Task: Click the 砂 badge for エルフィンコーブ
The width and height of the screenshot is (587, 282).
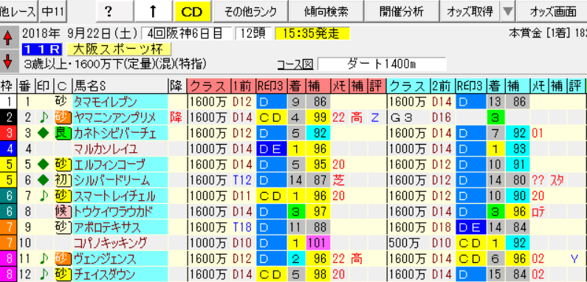Action: [x=63, y=165]
